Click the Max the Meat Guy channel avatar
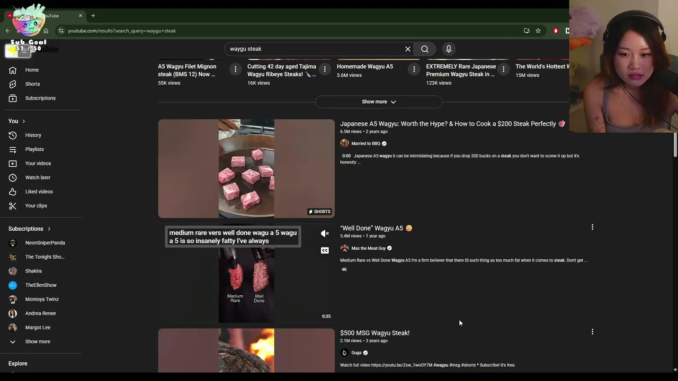 tap(344, 248)
